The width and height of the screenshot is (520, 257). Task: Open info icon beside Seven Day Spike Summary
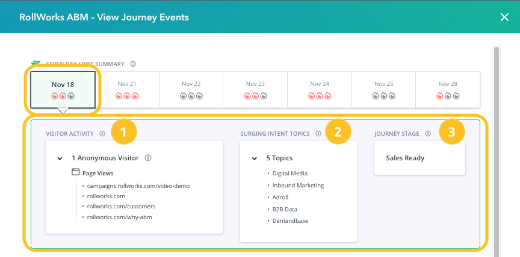pos(133,64)
